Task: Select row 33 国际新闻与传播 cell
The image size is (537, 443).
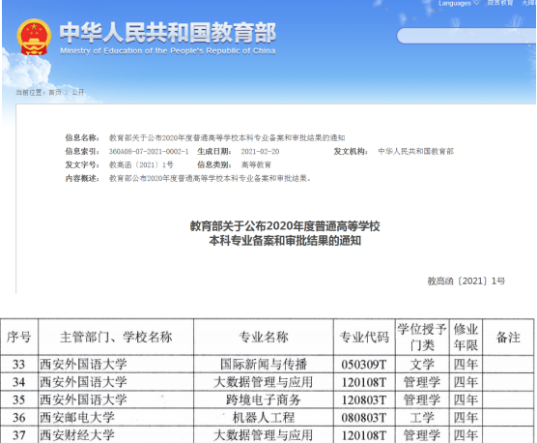Action: pos(264,364)
